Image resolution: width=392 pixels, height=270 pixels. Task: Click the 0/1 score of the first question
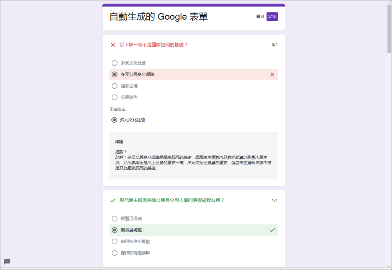(x=274, y=45)
